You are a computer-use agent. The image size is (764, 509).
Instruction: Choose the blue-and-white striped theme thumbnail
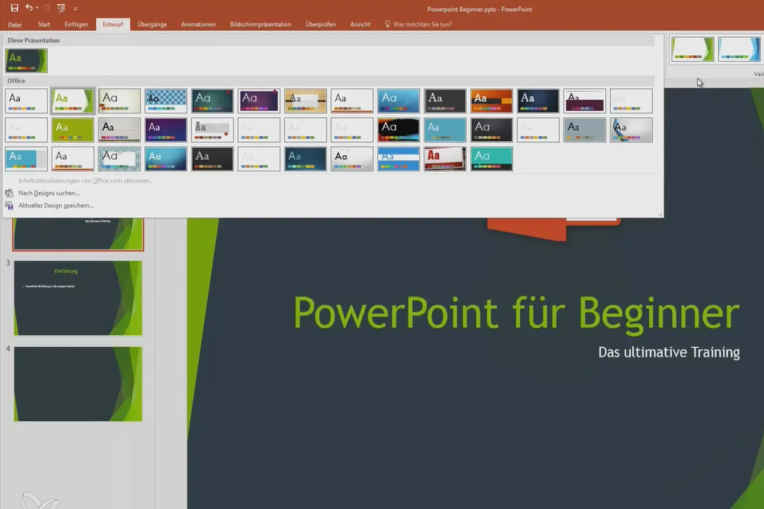399,159
